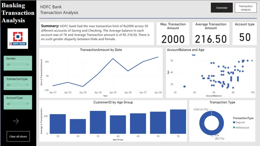Expand the AccountType dropdown chevron

27,104
